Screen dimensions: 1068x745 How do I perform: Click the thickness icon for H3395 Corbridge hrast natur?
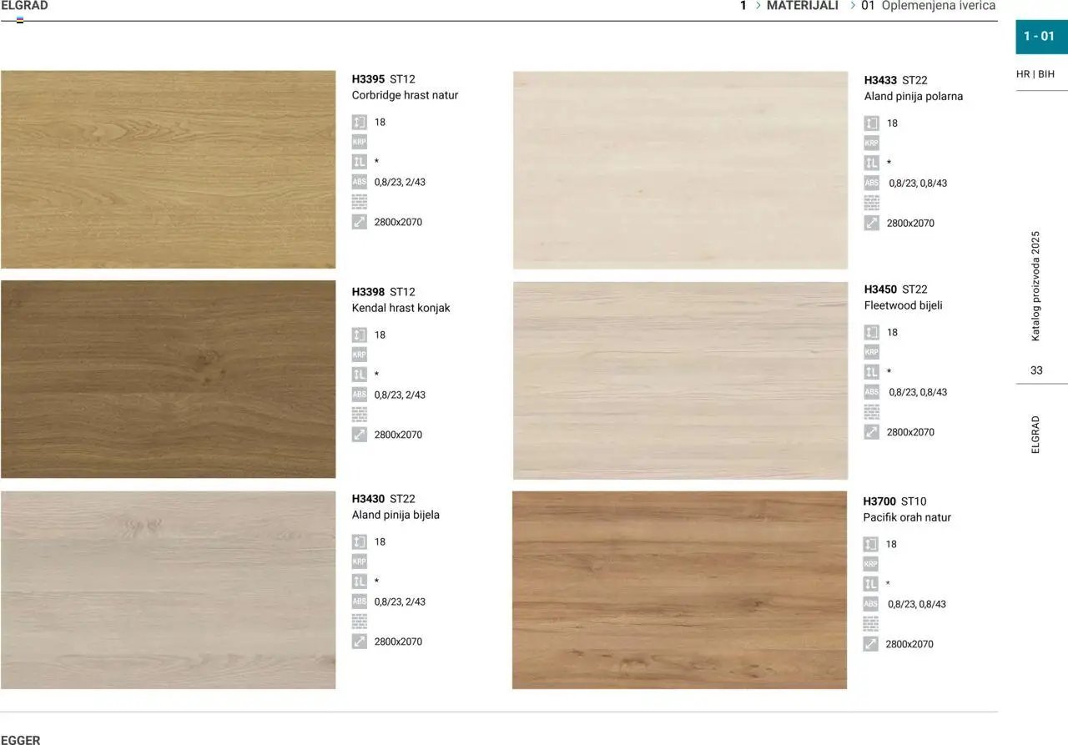pos(360,123)
